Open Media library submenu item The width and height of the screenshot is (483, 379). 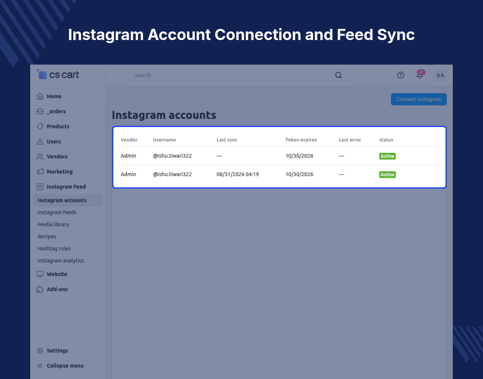pos(53,224)
